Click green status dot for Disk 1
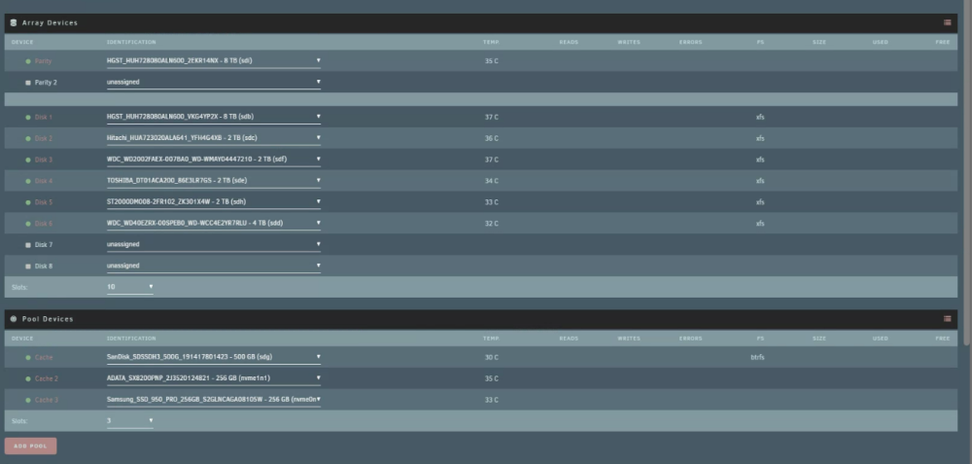The height and width of the screenshot is (464, 972). [x=28, y=118]
